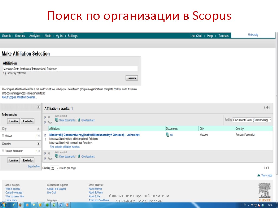Click the upper Limit to button
The width and height of the screenshot is (278, 208).
[14, 121]
